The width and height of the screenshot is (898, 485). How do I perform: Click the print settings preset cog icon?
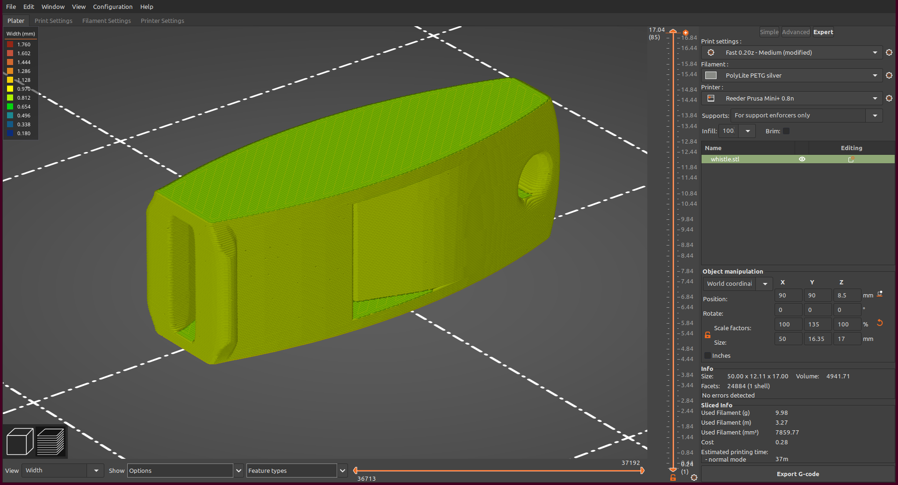click(711, 52)
